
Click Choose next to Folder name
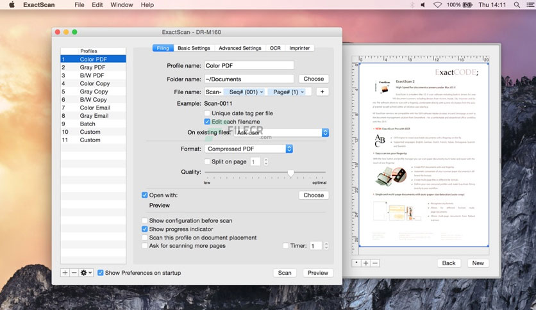(314, 79)
